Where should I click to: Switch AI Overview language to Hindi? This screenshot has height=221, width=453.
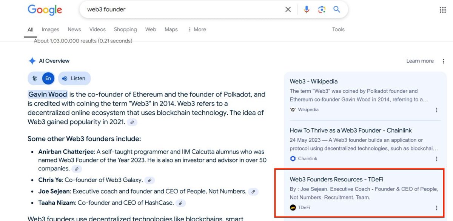(34, 78)
